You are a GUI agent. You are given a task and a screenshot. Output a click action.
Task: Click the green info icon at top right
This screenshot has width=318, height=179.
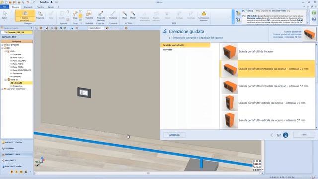(314, 13)
